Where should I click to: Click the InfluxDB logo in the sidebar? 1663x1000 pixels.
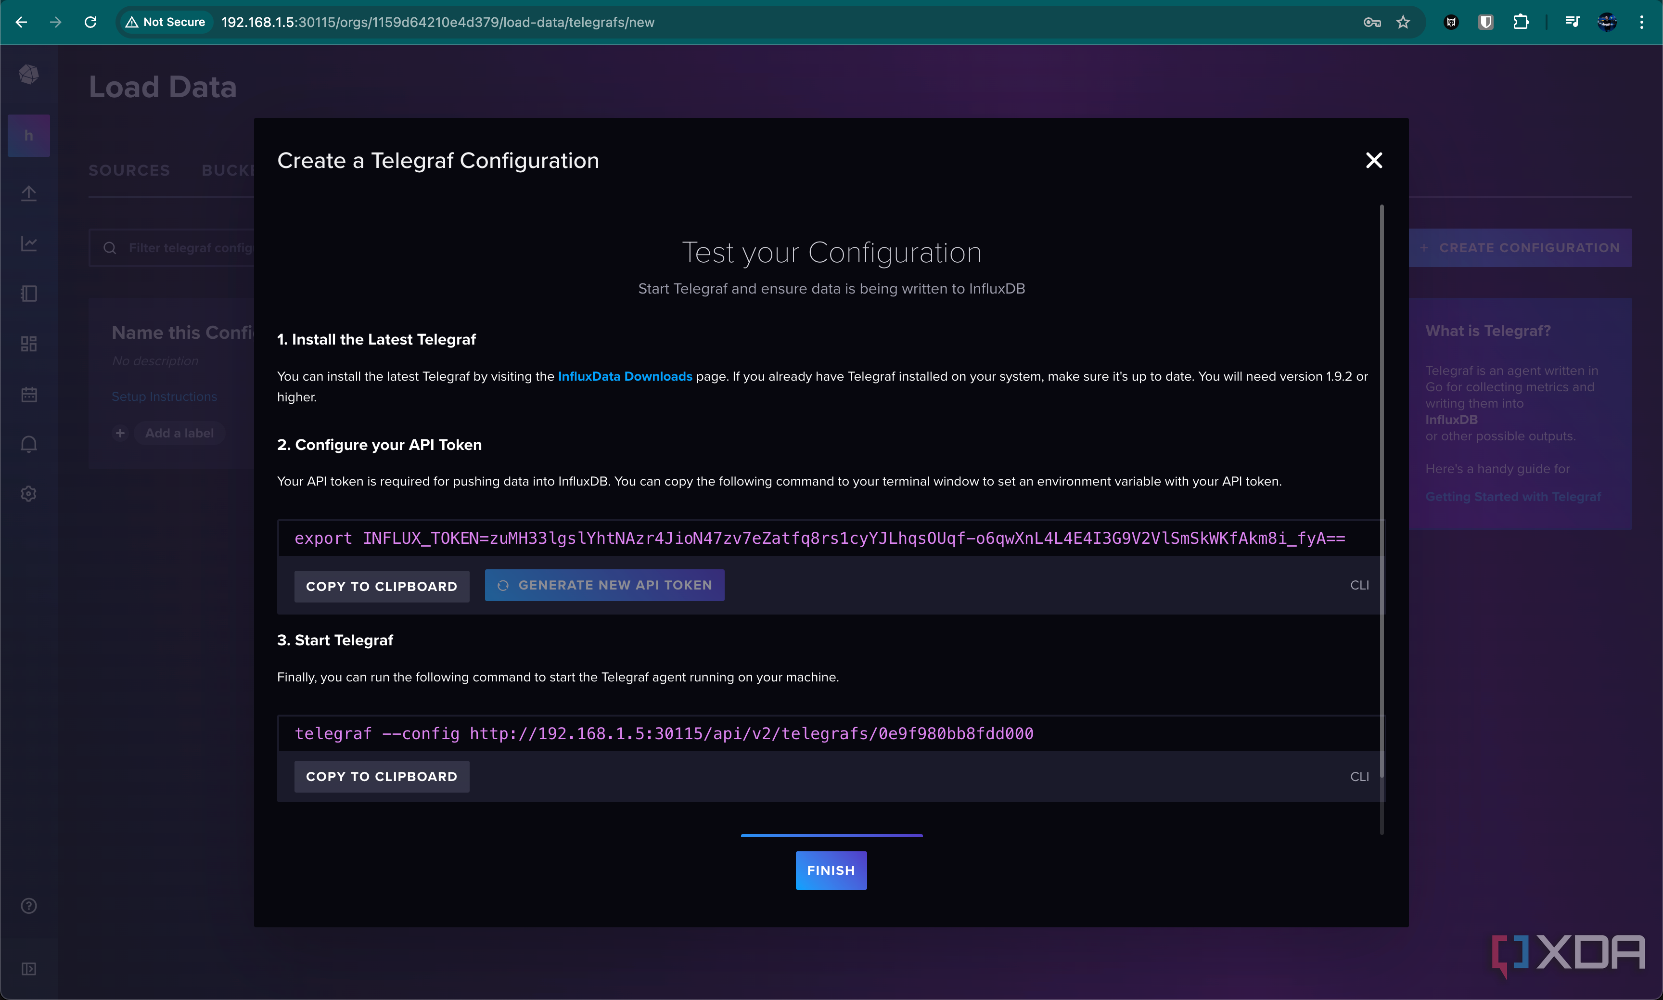28,74
